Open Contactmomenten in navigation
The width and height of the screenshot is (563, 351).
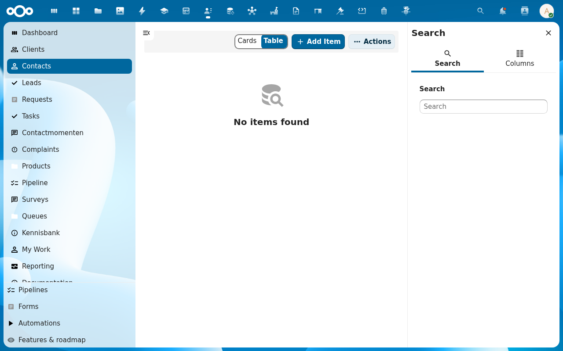pos(69,133)
